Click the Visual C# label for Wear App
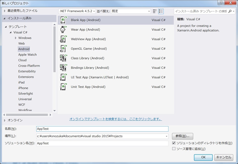This screenshot has height=164, width=238. [159, 30]
